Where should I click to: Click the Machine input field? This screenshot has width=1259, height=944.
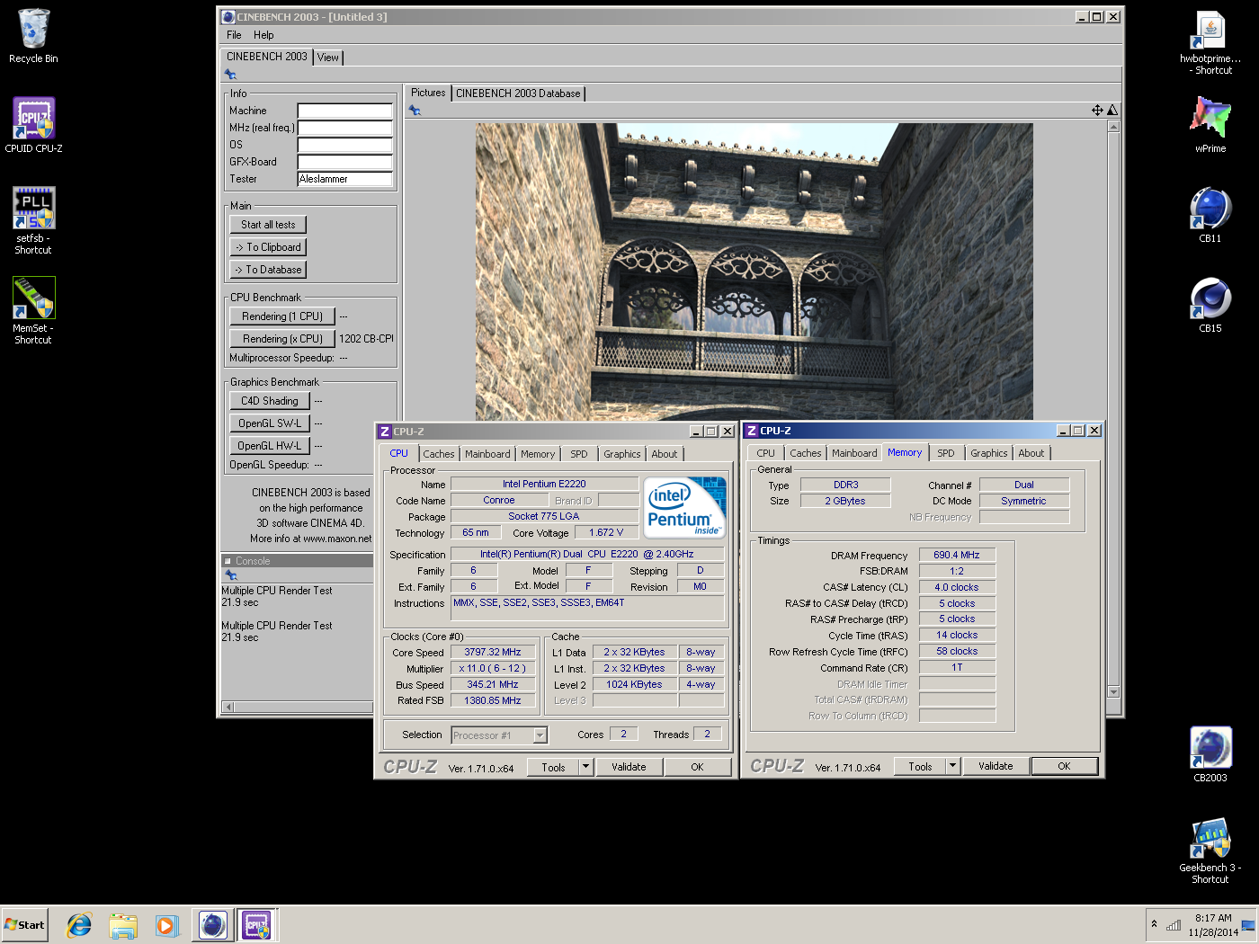(x=345, y=111)
